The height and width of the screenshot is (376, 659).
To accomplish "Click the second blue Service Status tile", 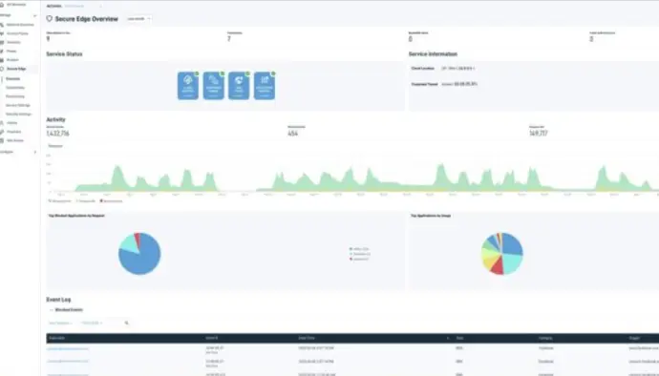I will [x=214, y=86].
